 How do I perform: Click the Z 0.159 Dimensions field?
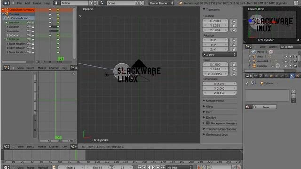[x=220, y=93]
